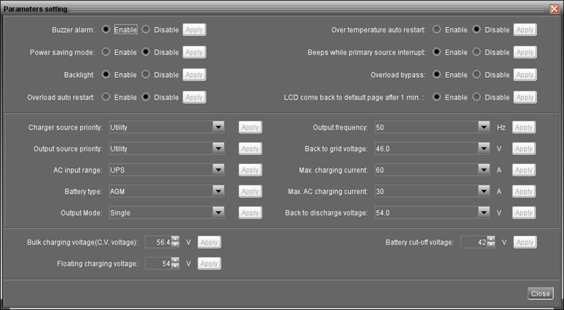Expand the Output source priority dropdown
The width and height of the screenshot is (564, 310).
pyautogui.click(x=218, y=149)
